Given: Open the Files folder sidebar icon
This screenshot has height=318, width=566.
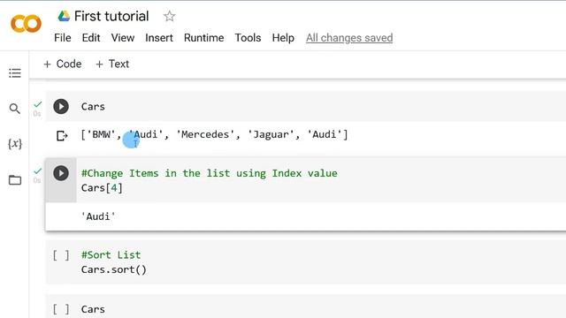Looking at the screenshot, I should (x=15, y=179).
